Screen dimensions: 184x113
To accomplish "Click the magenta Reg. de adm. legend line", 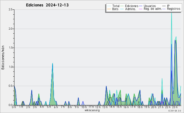I will (140, 9).
